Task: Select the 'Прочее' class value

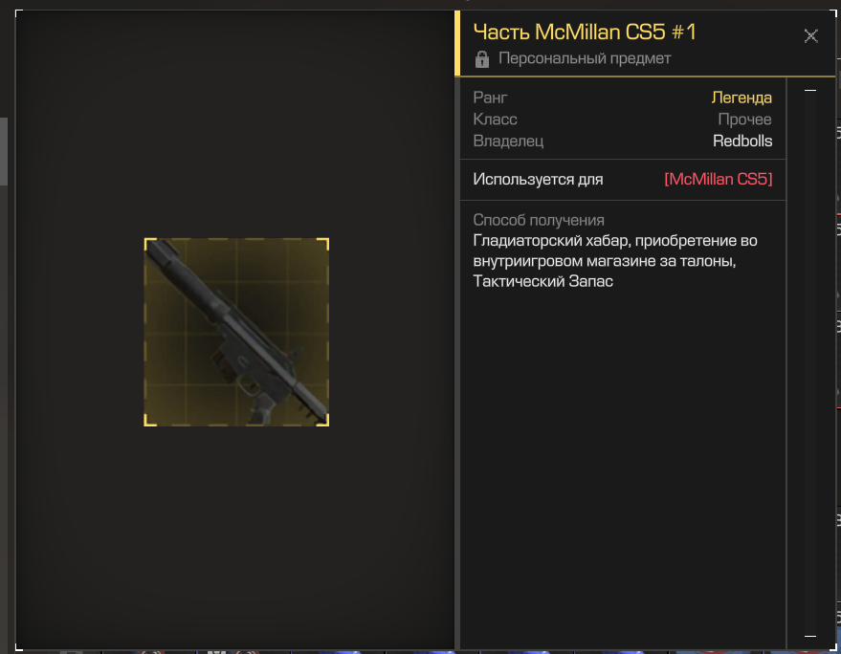Action: point(745,119)
